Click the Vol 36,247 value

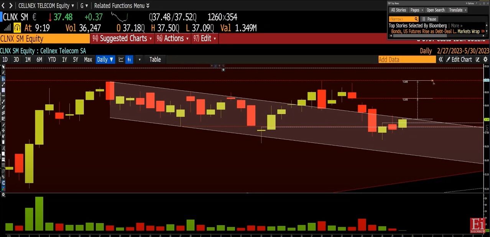tap(83, 28)
